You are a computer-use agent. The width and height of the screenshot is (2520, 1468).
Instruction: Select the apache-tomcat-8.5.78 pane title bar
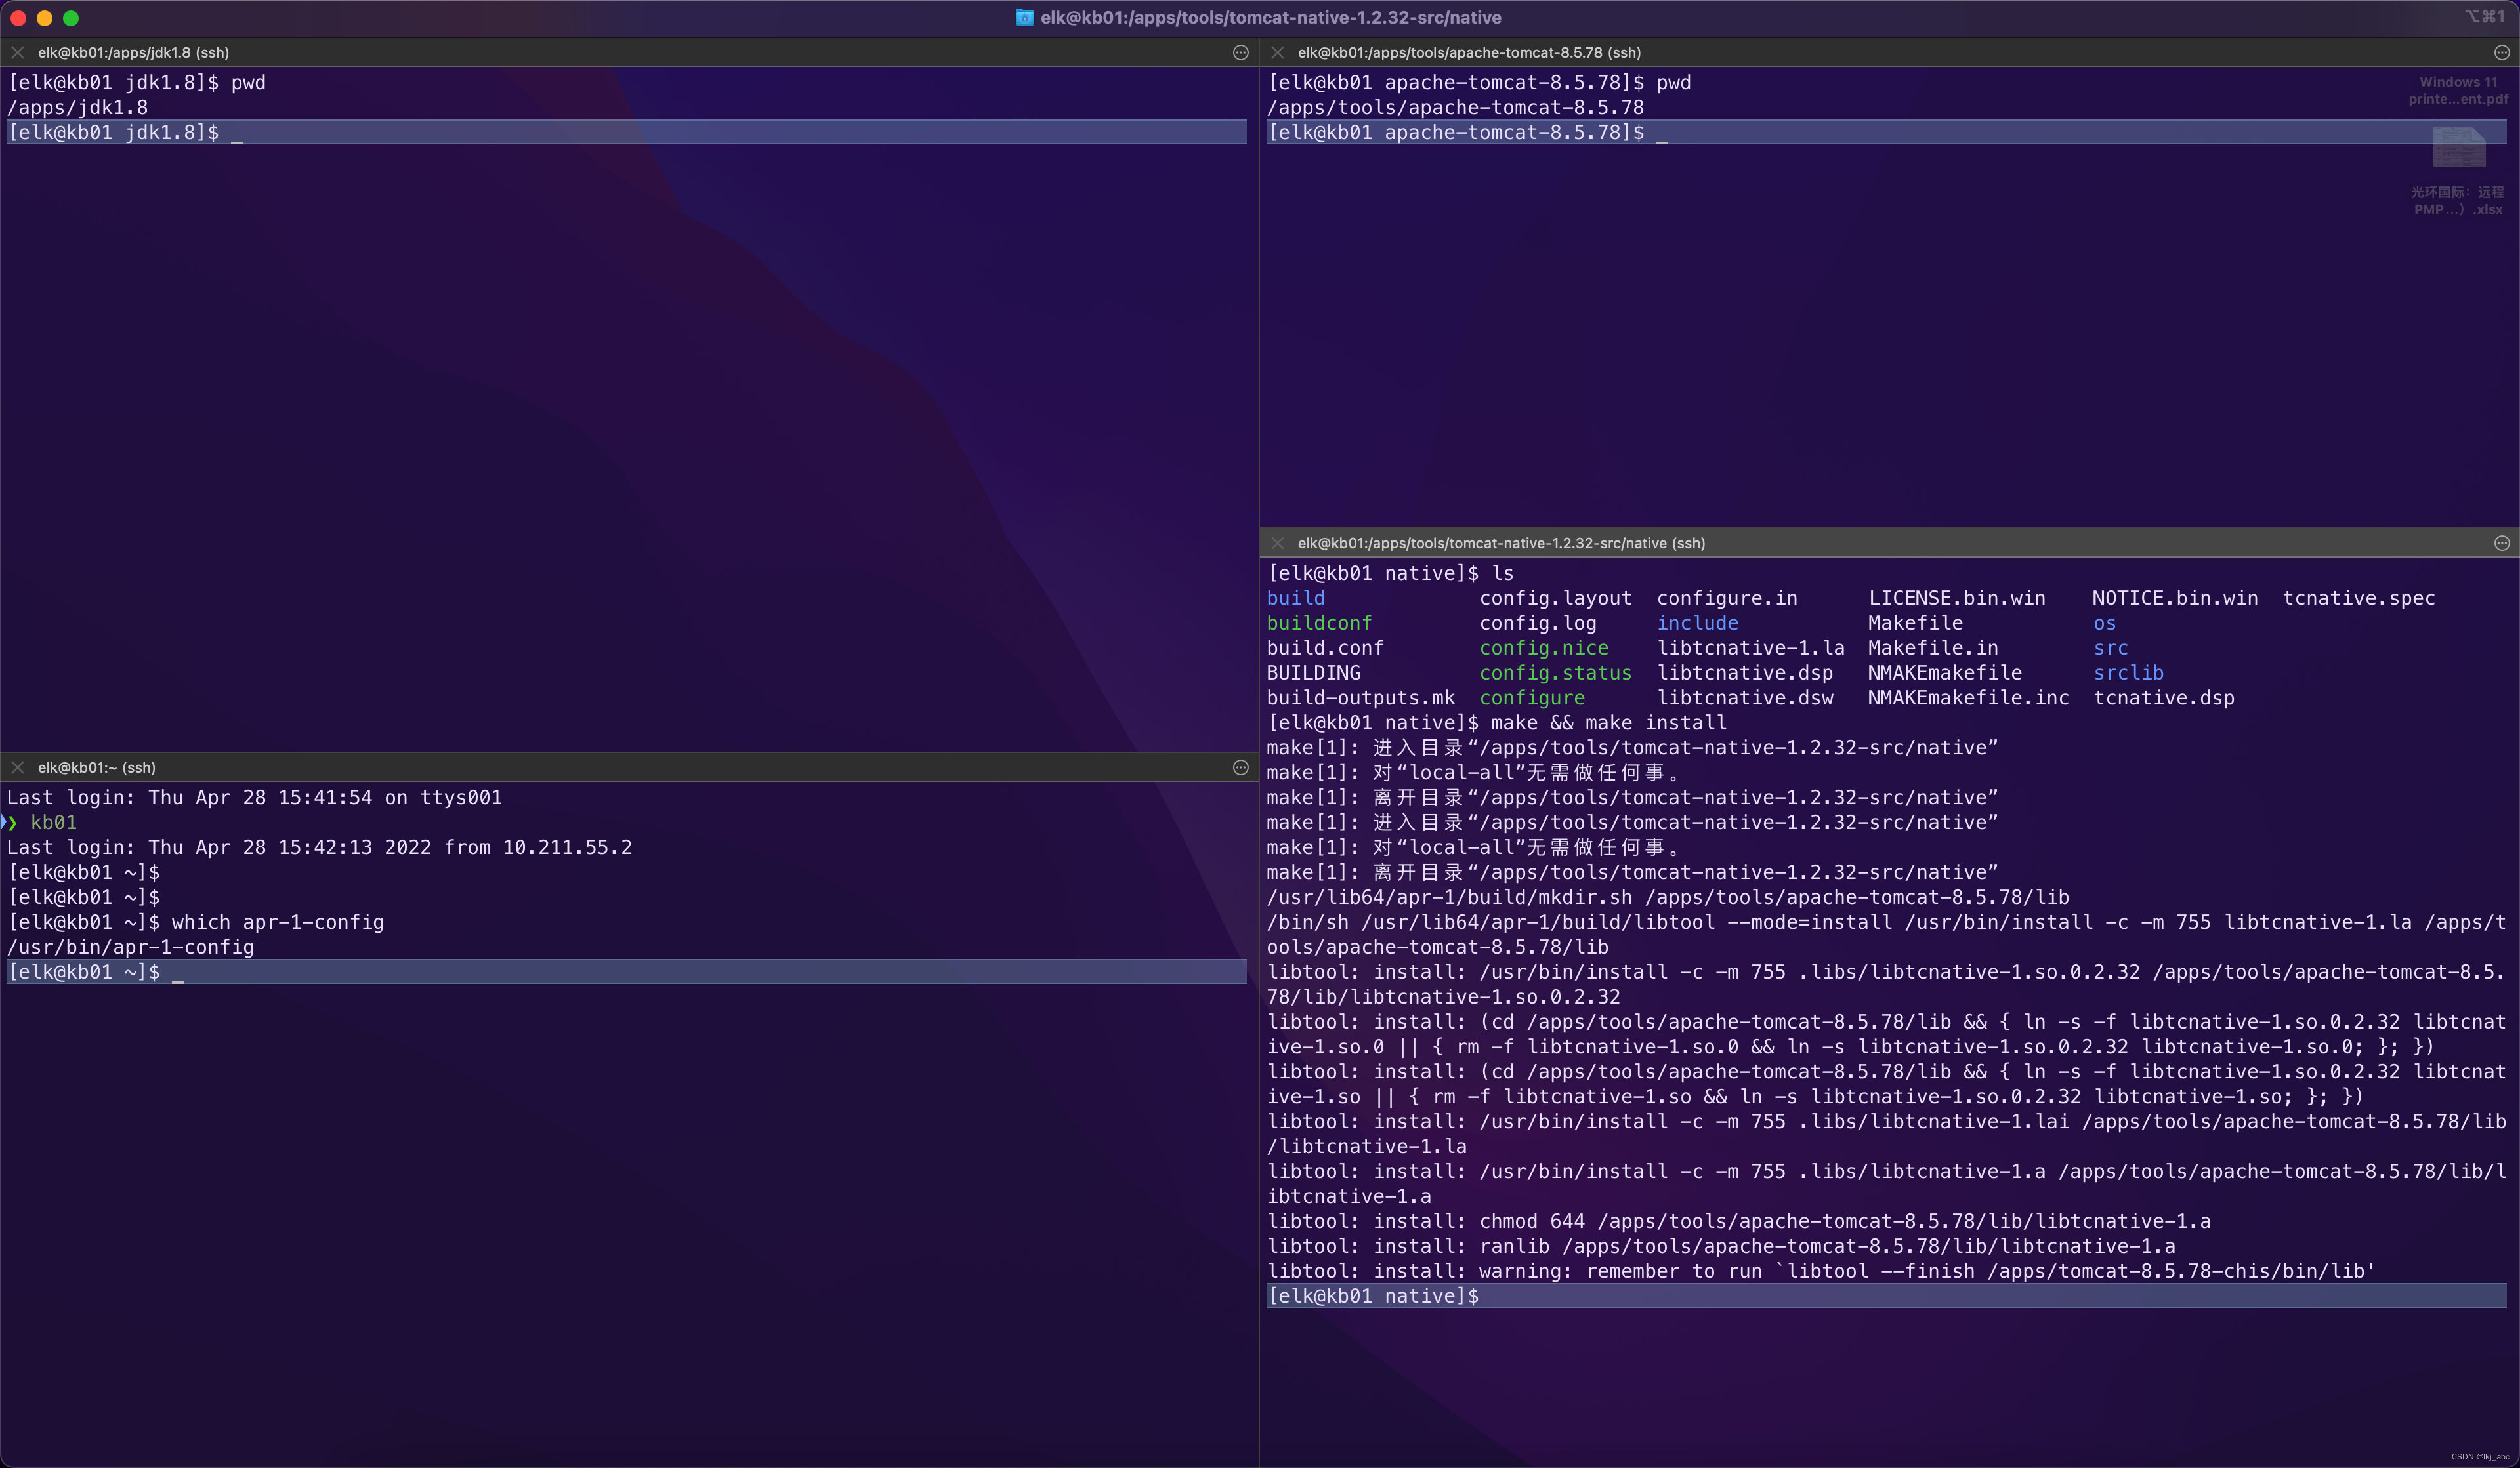(x=1468, y=53)
